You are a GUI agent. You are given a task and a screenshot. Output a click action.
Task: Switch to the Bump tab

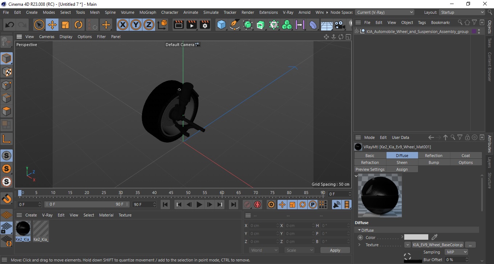pyautogui.click(x=434, y=162)
